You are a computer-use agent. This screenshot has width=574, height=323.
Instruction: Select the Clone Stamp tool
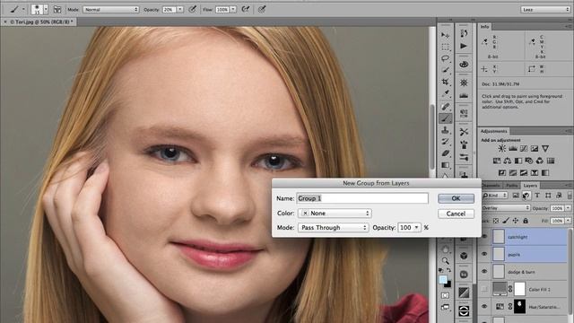(445, 130)
